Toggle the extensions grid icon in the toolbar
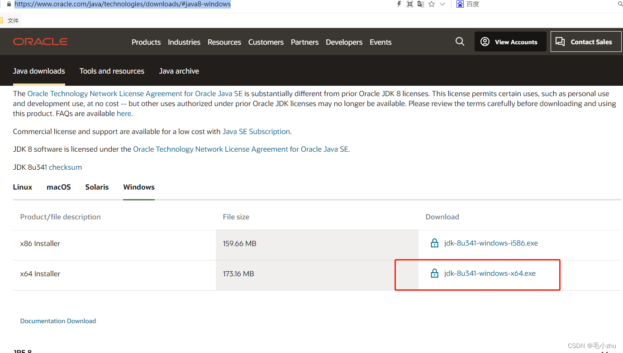 pos(409,4)
